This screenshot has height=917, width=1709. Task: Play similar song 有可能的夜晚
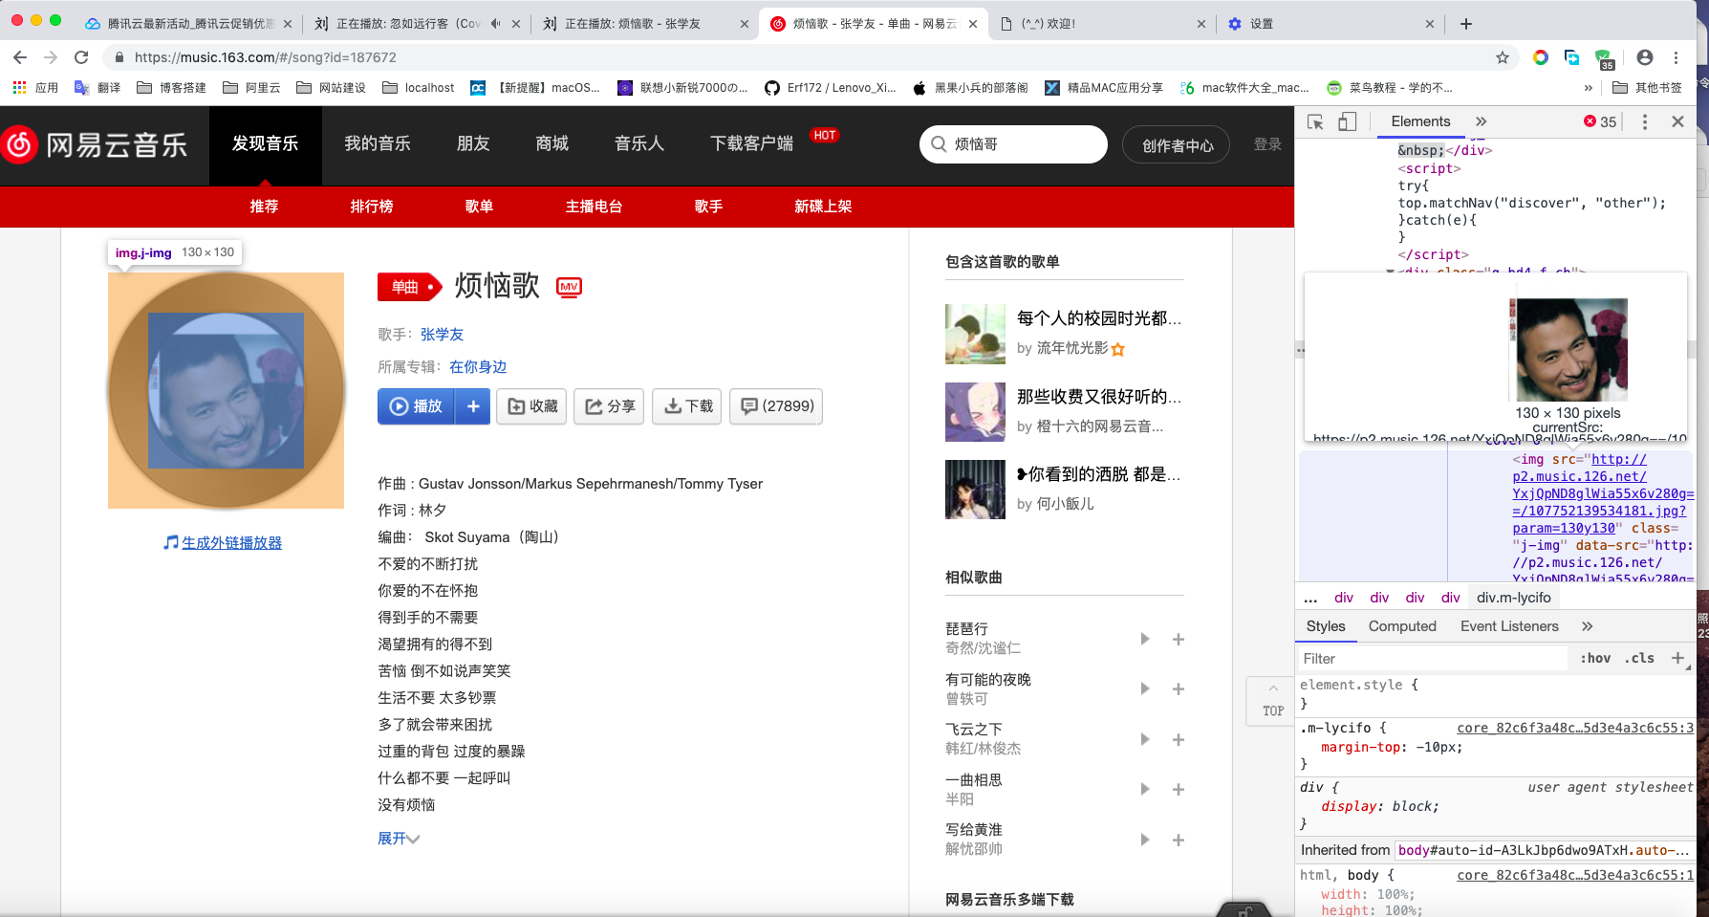(x=1144, y=688)
